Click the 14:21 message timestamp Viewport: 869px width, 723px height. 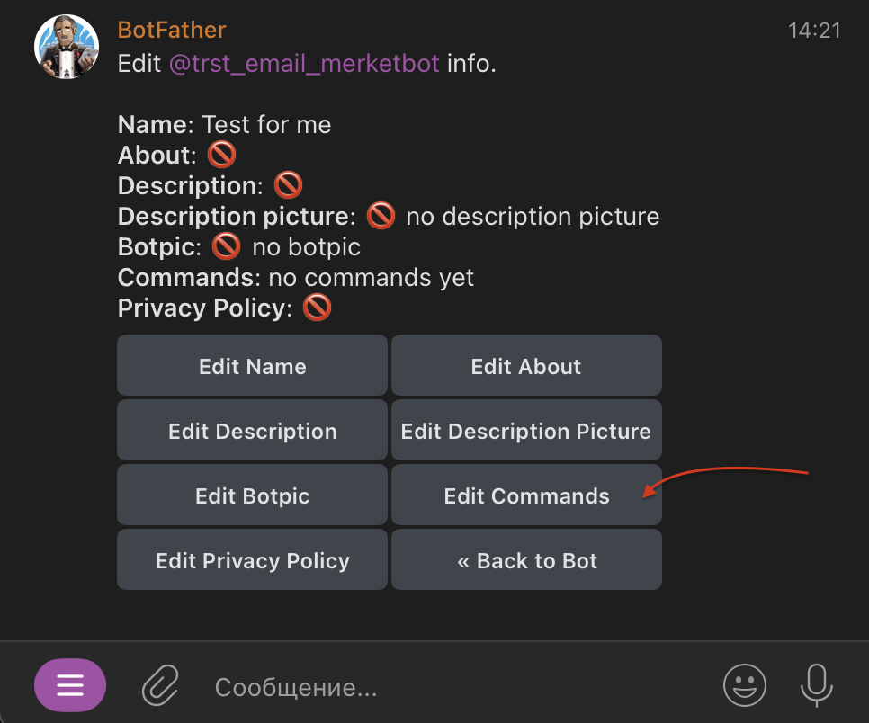pos(814,31)
